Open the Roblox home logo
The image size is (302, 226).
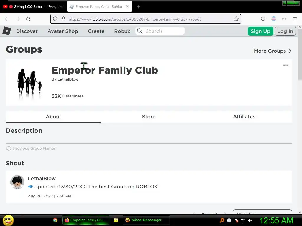[7, 31]
